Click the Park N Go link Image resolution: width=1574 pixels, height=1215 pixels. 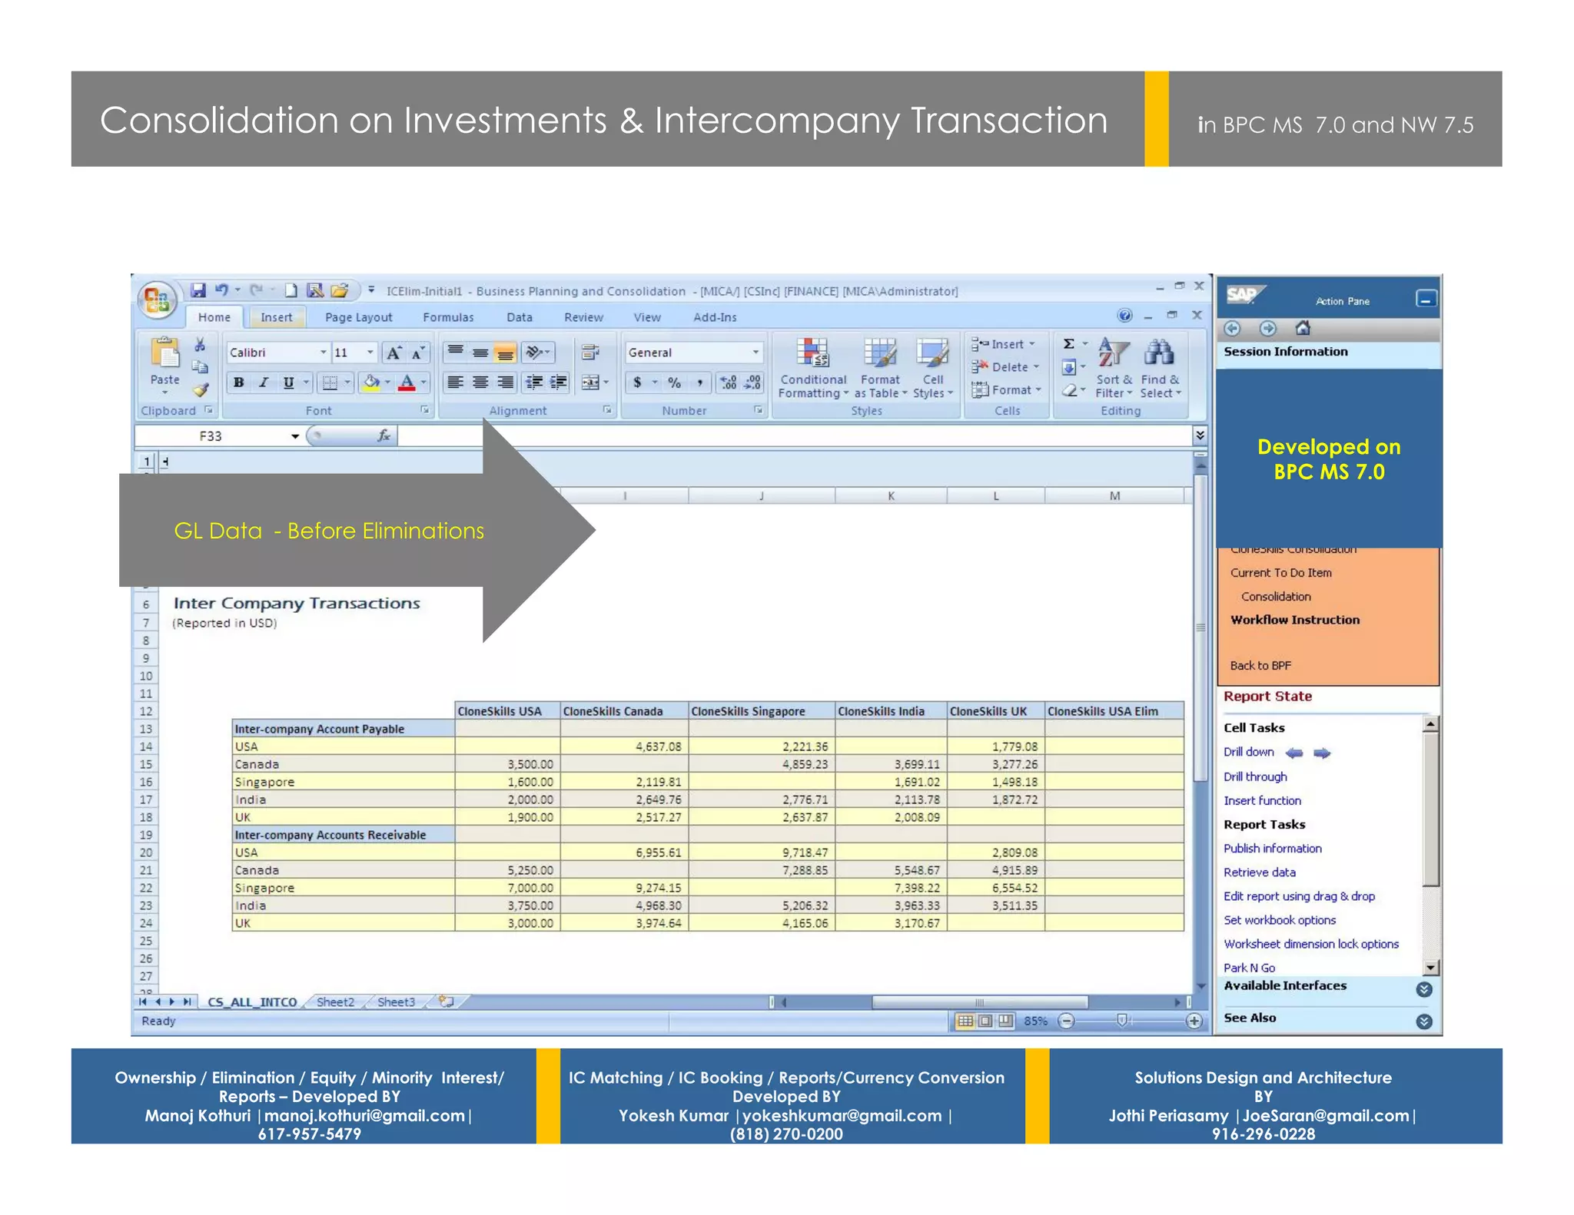point(1249,968)
